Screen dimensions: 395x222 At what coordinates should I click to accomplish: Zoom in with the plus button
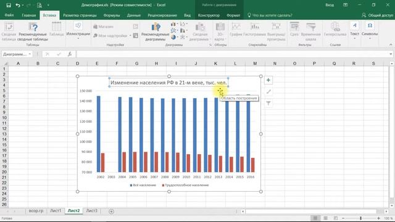(378, 218)
